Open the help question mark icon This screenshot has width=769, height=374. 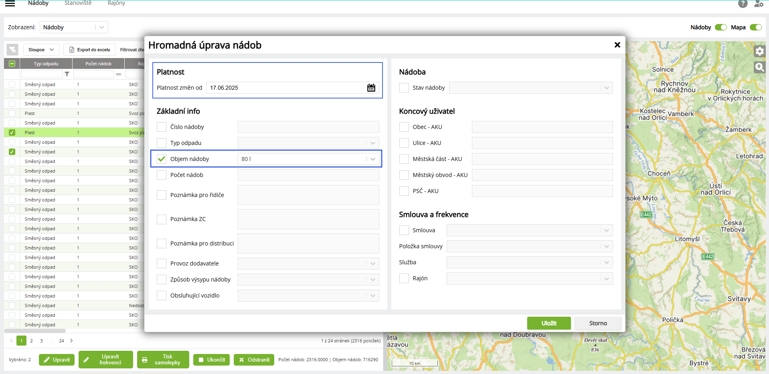743,4
